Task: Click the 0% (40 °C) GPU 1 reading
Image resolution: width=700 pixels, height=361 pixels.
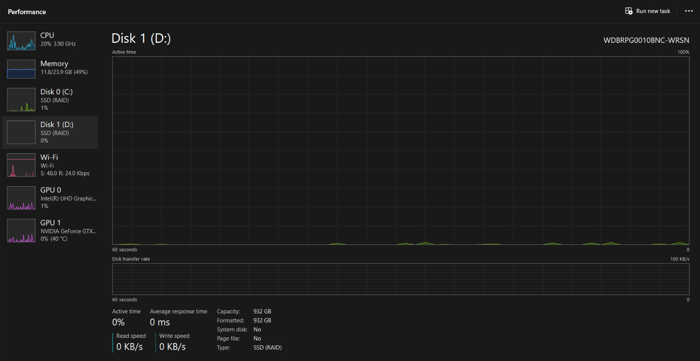Action: pos(54,239)
